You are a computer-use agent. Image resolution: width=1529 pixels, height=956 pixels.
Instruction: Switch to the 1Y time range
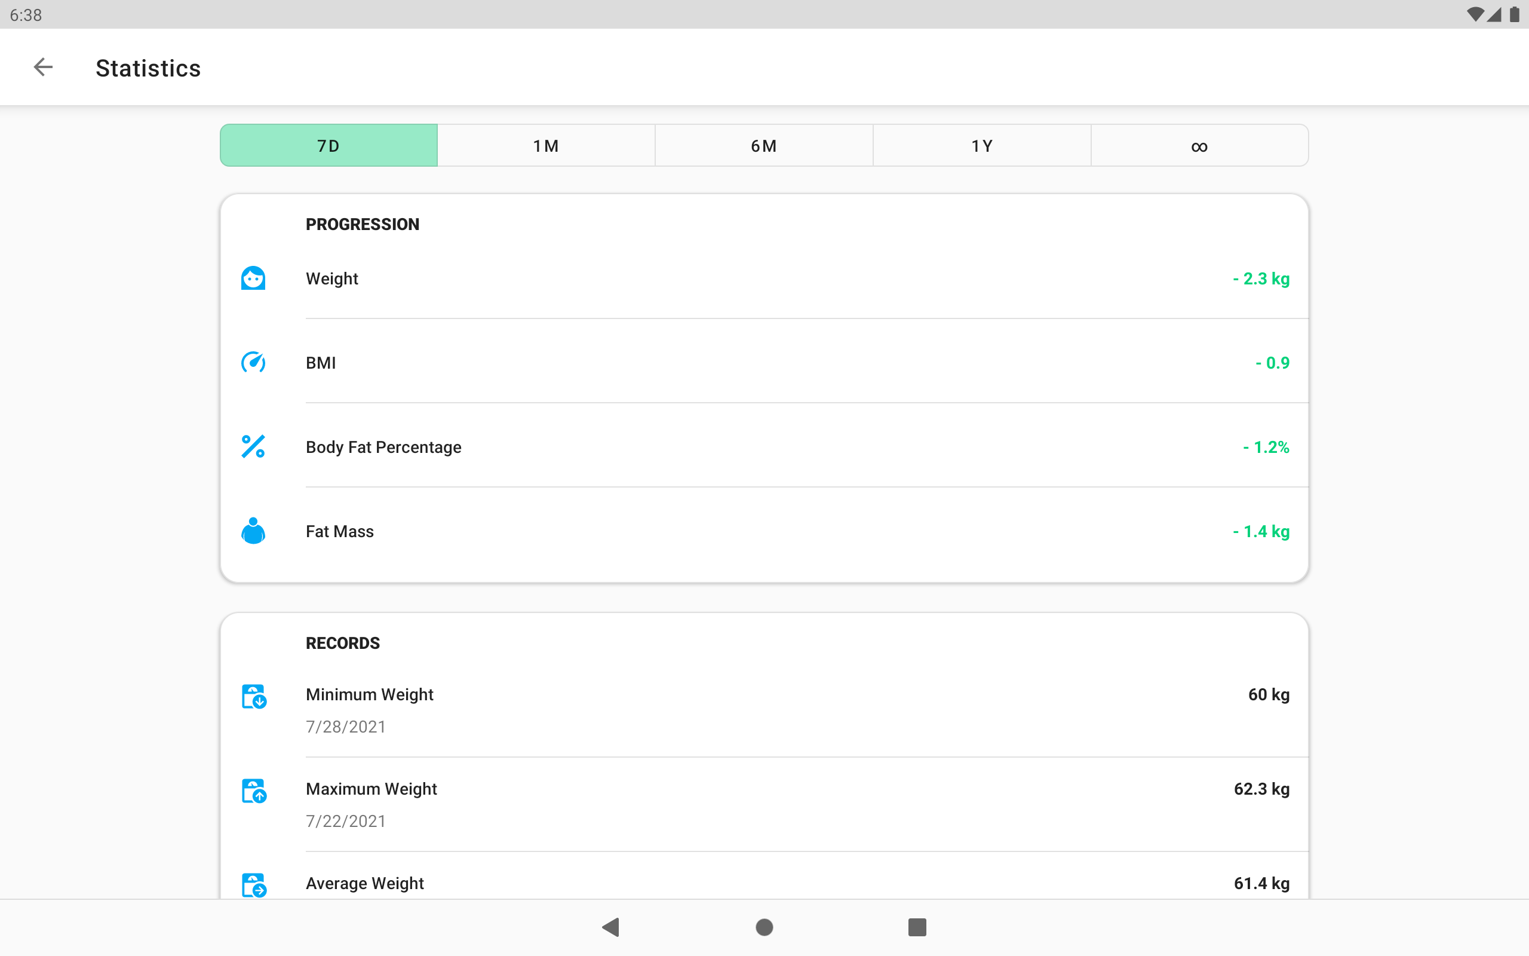point(982,145)
